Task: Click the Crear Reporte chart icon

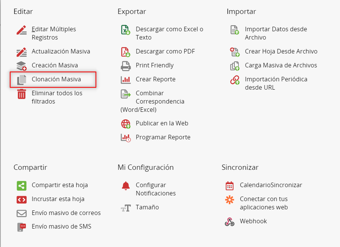Action: click(x=126, y=79)
